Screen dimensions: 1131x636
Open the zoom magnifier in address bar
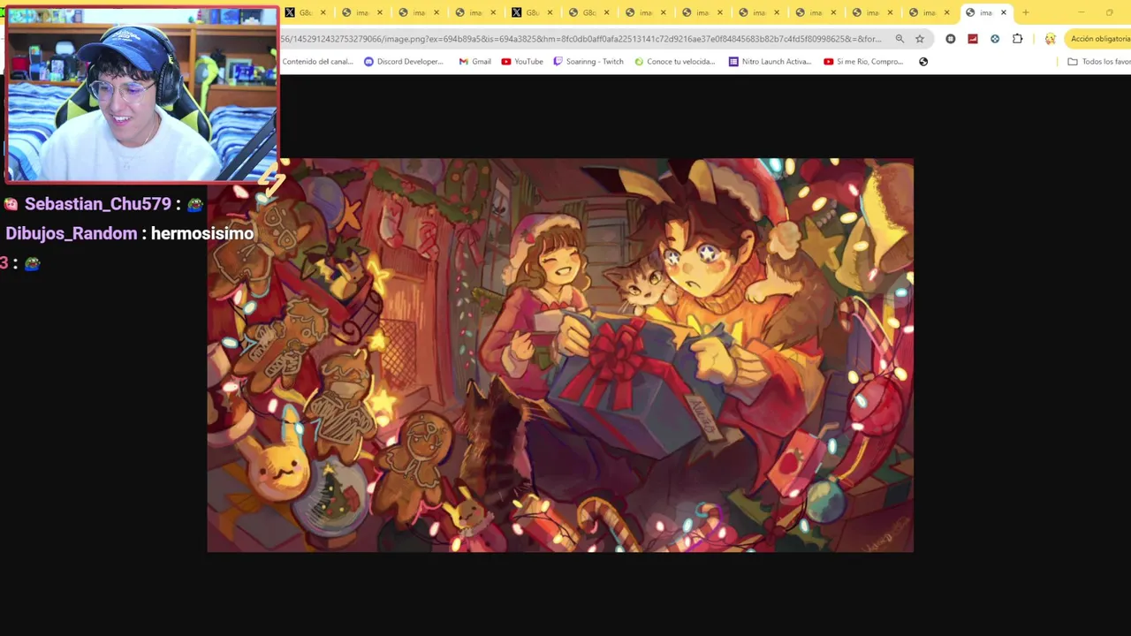(x=899, y=39)
